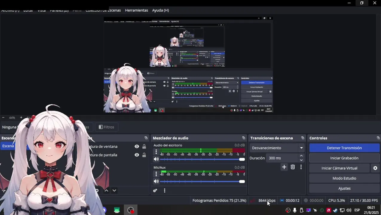This screenshot has width=381, height=215.
Task: Open the green app icon in the taskbar
Action: coord(117,210)
